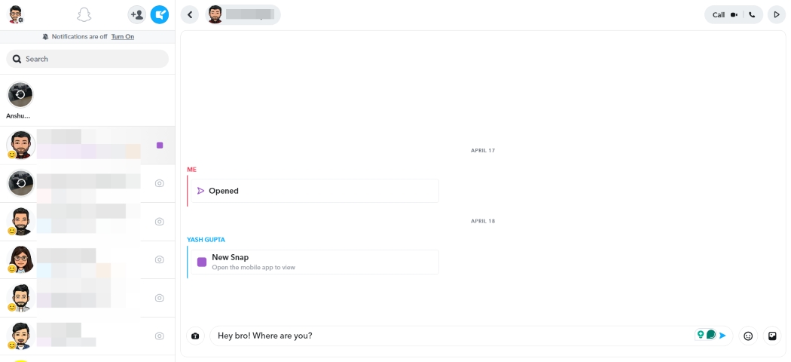Open my profile avatar with settings gear
The image size is (791, 362).
click(16, 14)
